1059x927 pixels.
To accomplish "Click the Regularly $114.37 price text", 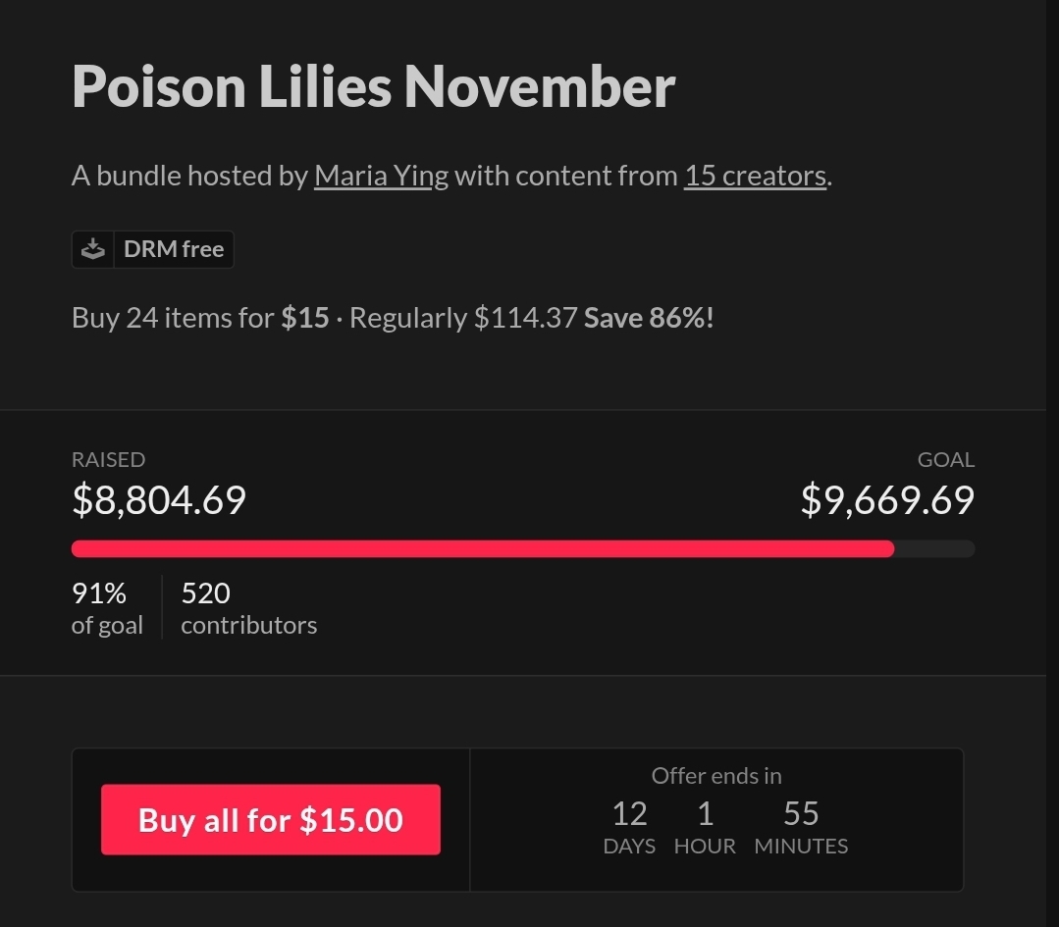I will [x=463, y=318].
